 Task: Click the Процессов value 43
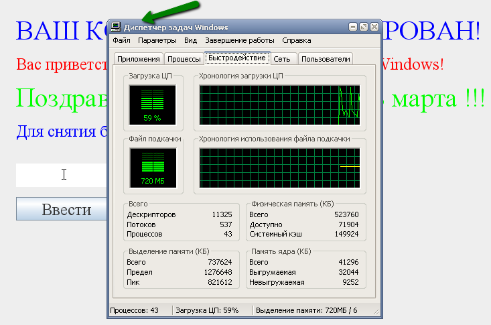[228, 234]
